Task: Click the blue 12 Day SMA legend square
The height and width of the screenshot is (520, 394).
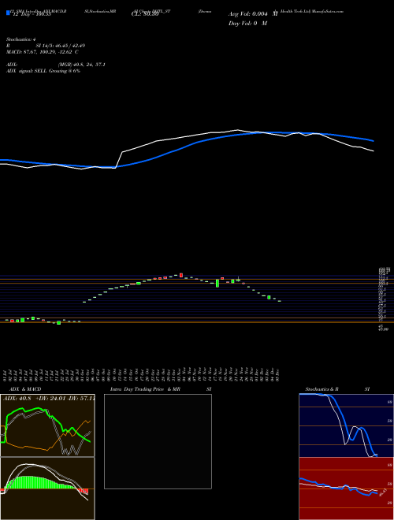Action: (9, 13)
